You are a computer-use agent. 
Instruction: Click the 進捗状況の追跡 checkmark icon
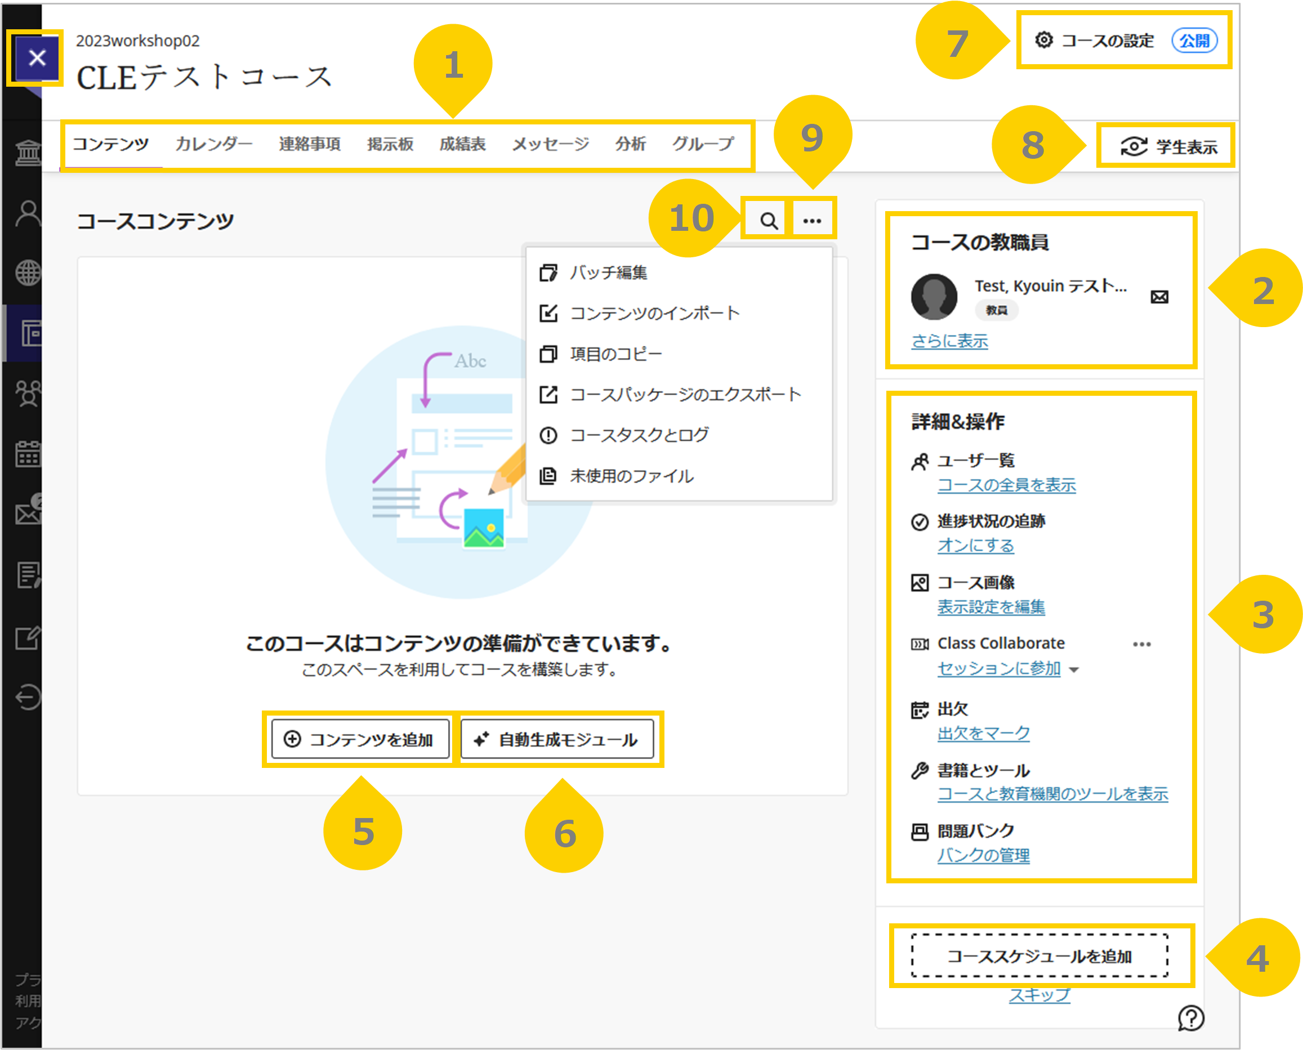tap(920, 522)
